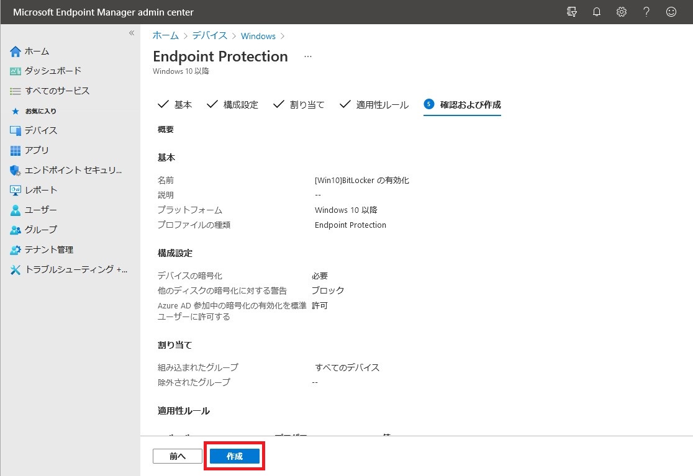693x476 pixels.
Task: Open portal settings gear
Action: (622, 12)
